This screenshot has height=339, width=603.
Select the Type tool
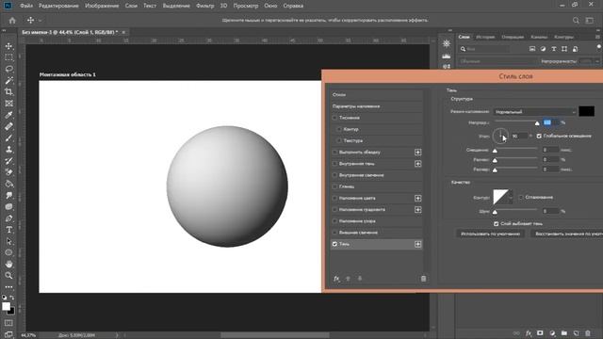(x=8, y=230)
